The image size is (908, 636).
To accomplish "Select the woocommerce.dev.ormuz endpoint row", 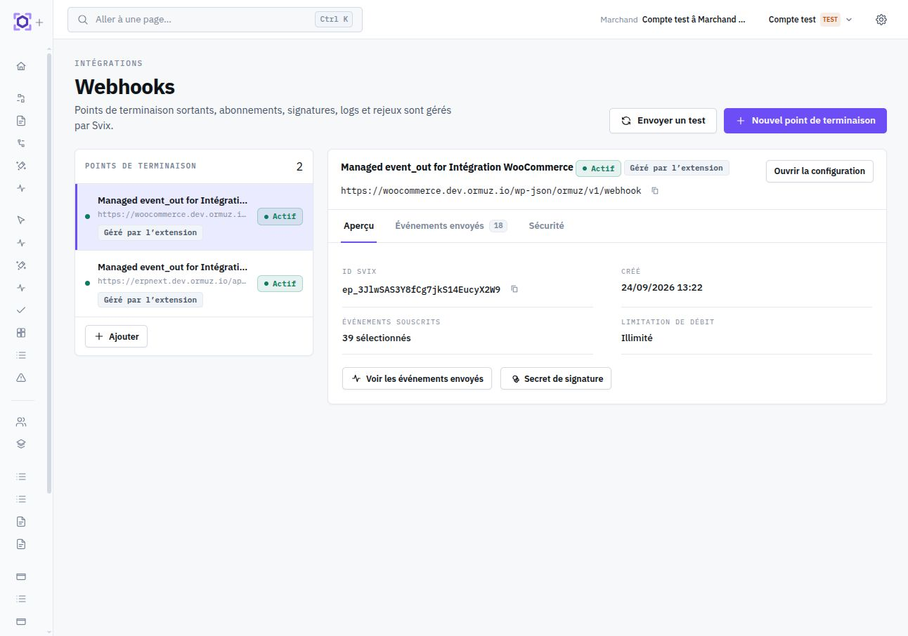I will point(194,217).
